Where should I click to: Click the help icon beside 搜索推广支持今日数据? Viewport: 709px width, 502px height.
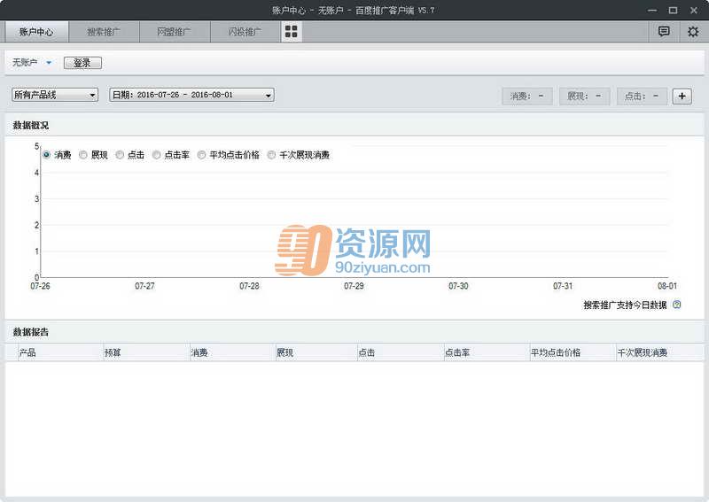(677, 305)
